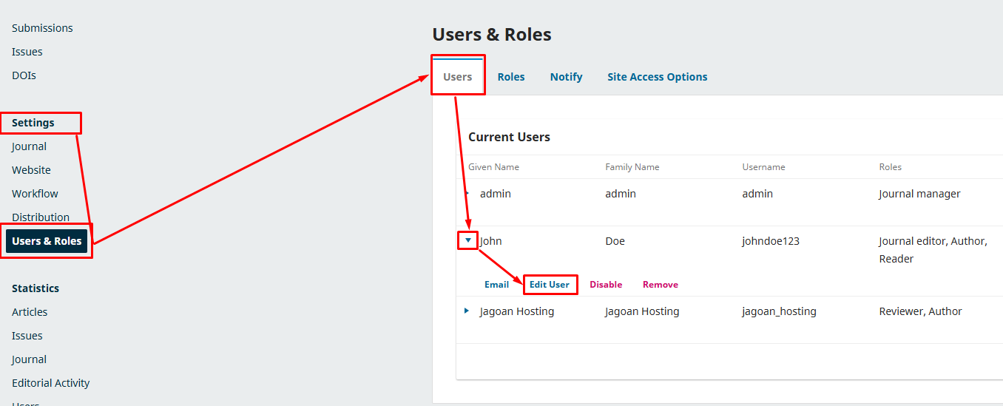Click the Current Users heading
Image resolution: width=1003 pixels, height=406 pixels.
click(x=509, y=137)
